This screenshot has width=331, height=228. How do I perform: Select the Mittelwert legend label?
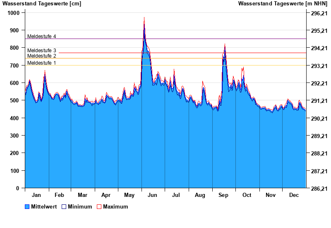point(44,206)
